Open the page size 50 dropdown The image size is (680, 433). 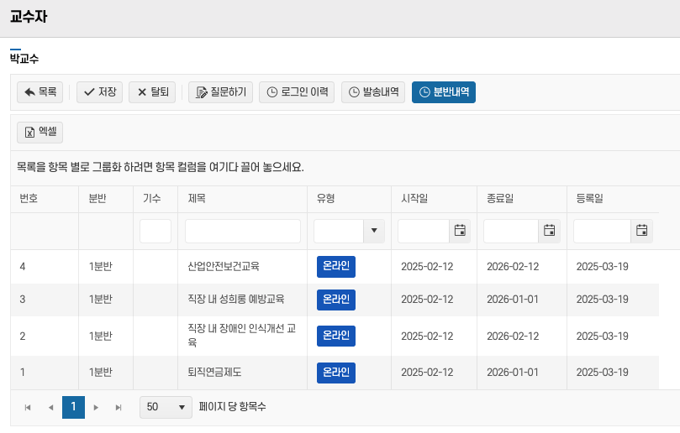(166, 407)
